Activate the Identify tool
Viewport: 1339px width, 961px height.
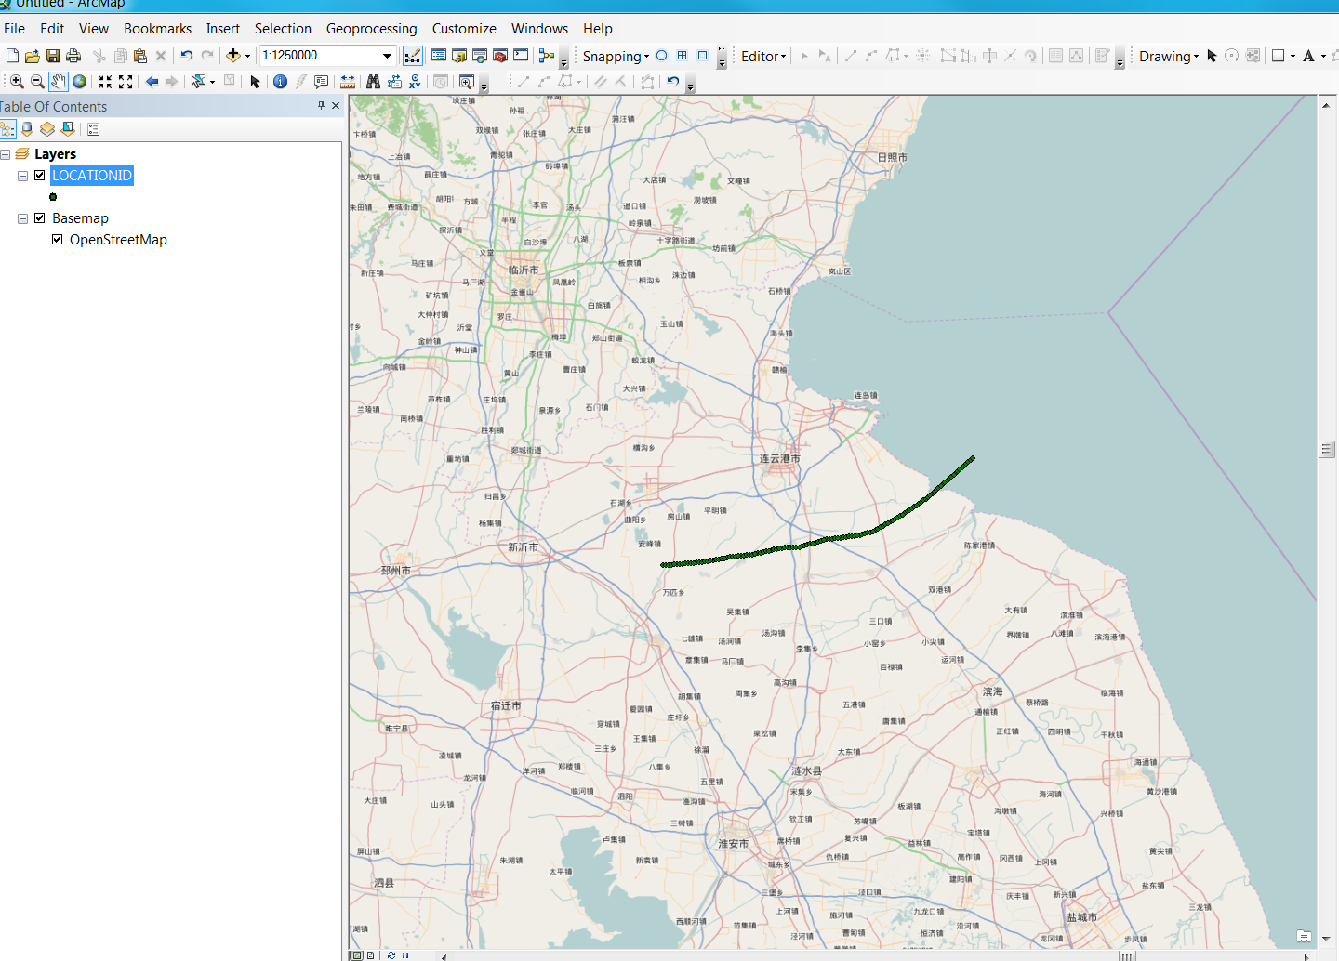tap(280, 82)
